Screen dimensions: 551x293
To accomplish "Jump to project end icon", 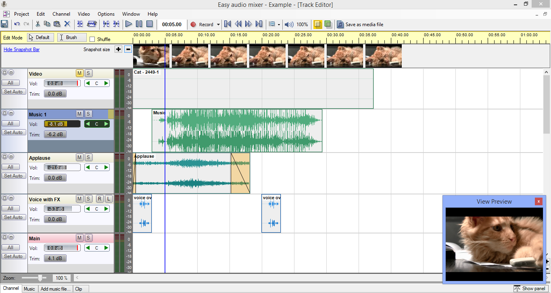I will (259, 24).
